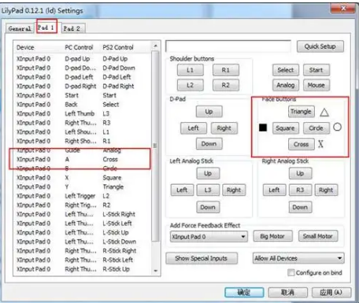Image resolution: width=359 pixels, height=303 pixels.
Task: Bind Right Analog Stick Left
Action: click(x=274, y=190)
